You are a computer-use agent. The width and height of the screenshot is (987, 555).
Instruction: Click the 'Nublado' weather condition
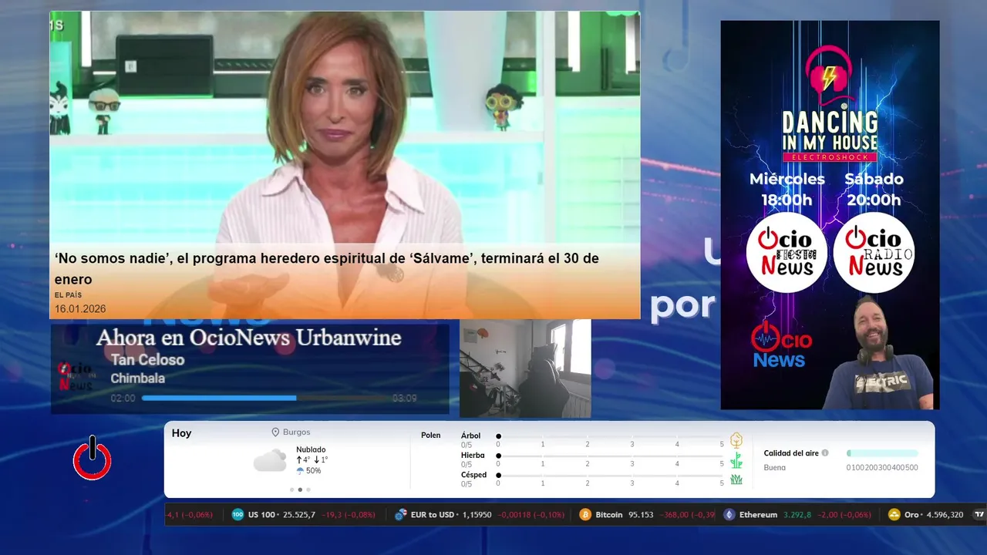pos(311,449)
